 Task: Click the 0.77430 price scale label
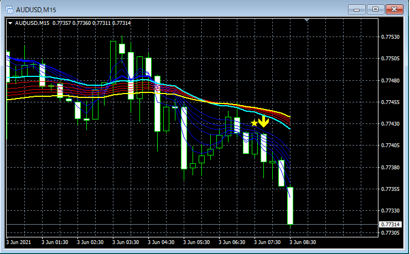coord(390,123)
